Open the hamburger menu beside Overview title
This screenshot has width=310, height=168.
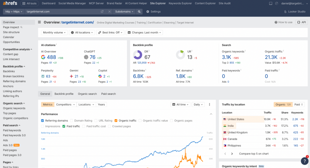(x=40, y=22)
